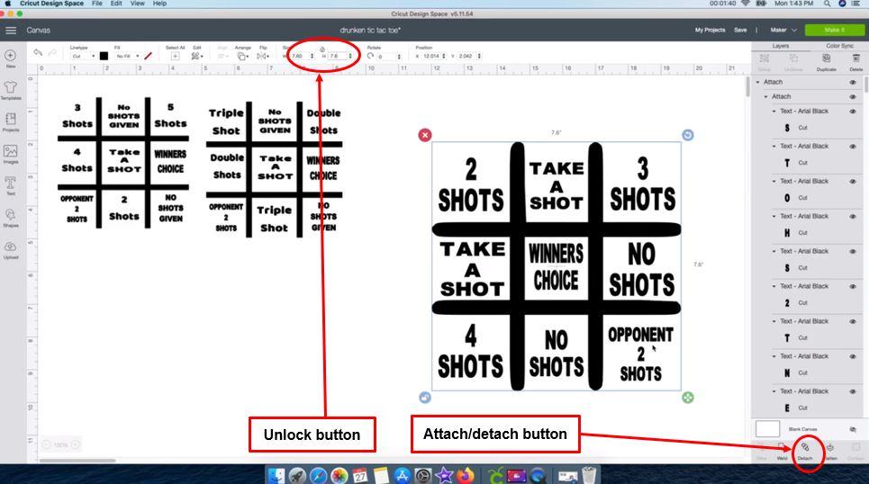Image resolution: width=869 pixels, height=484 pixels.
Task: Hide the top-level Attach group
Action: pos(853,82)
